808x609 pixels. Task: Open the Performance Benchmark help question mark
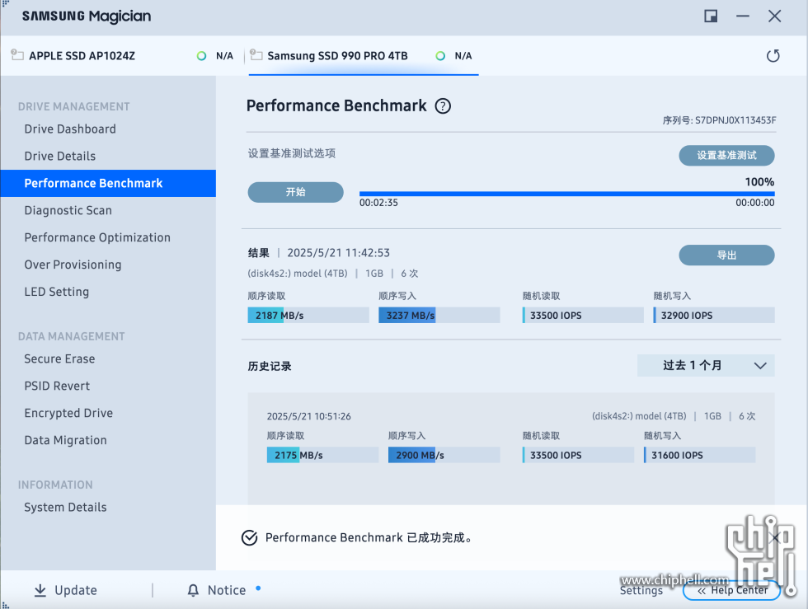tap(443, 106)
